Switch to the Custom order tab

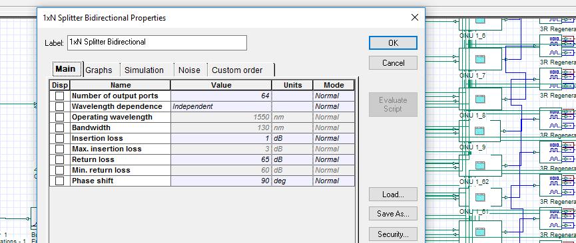(237, 70)
